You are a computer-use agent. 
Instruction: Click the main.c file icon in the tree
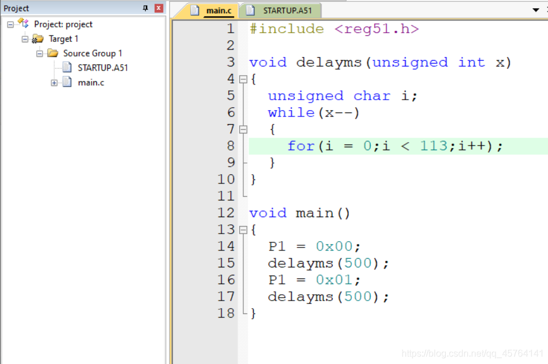(67, 82)
